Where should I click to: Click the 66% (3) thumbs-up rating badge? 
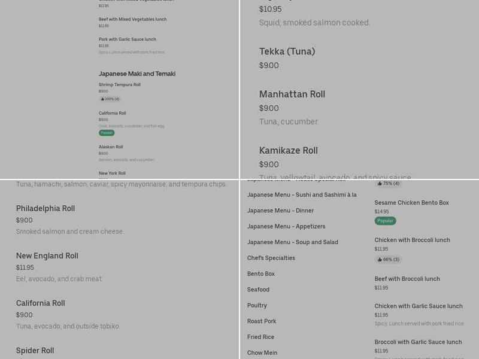(388, 260)
